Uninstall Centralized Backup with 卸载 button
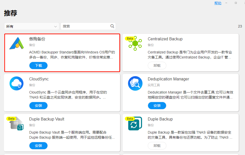 click(157, 66)
